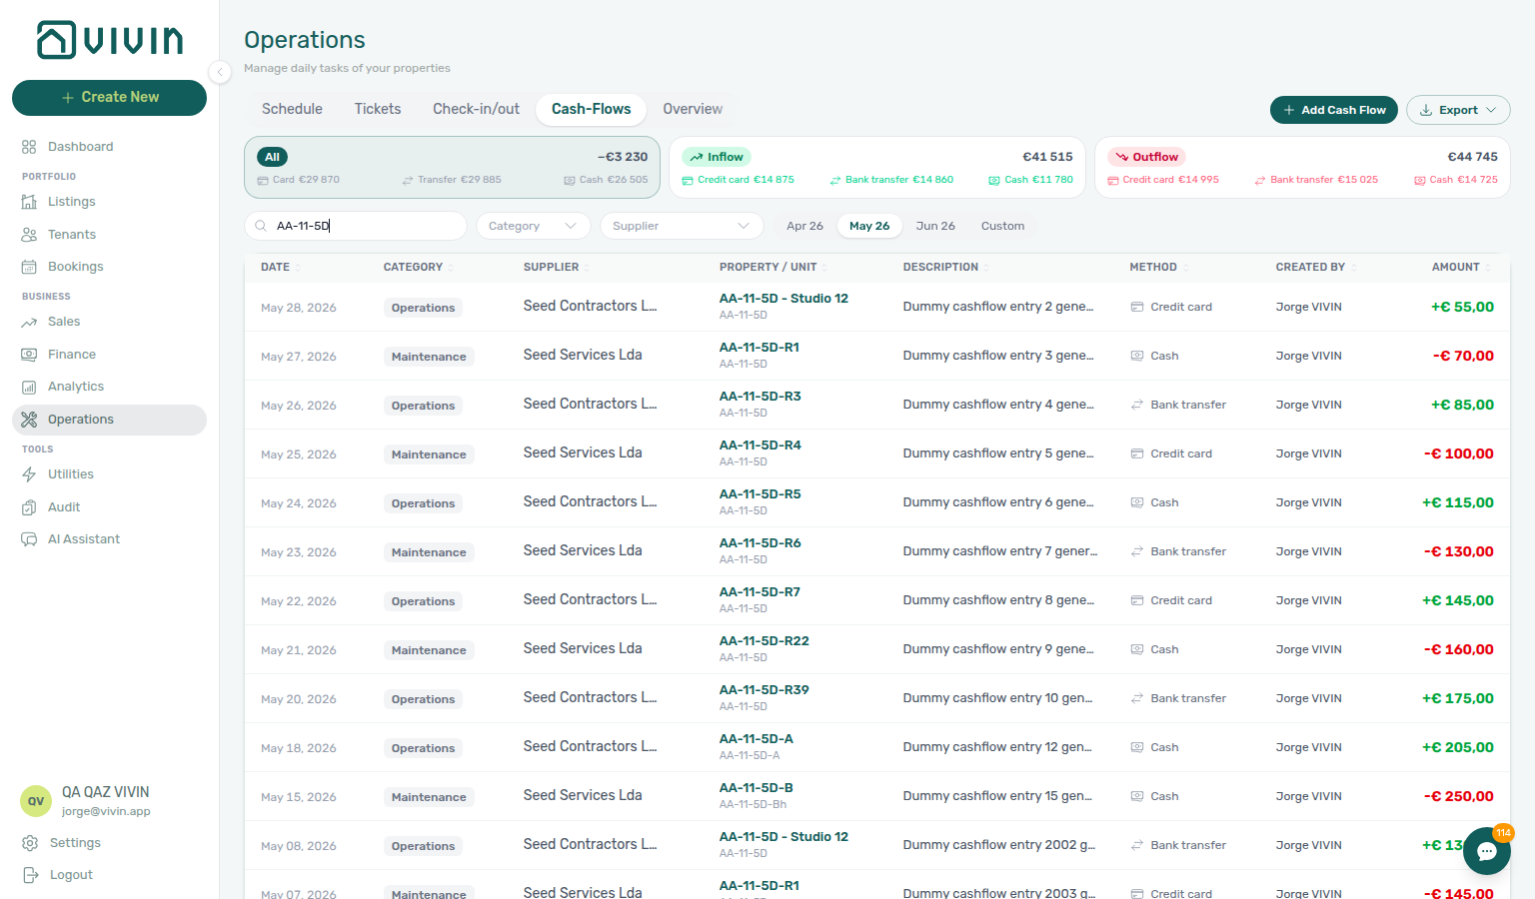Choose the Custom date range option
1535x899 pixels.
[x=1002, y=226]
